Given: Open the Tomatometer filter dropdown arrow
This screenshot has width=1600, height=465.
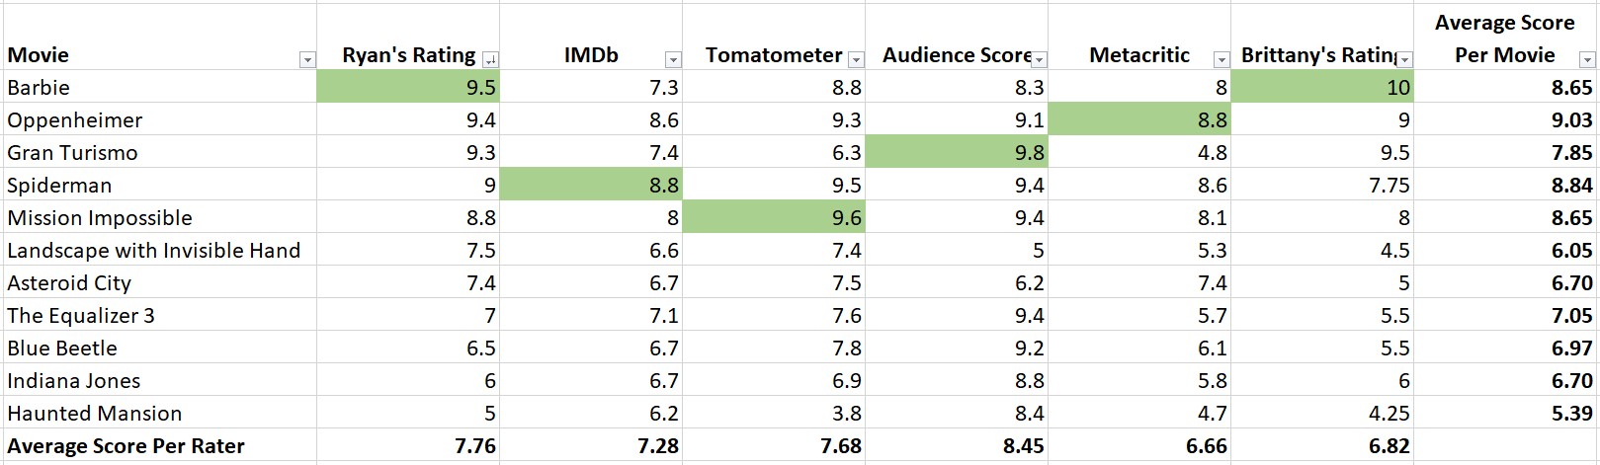Looking at the screenshot, I should point(856,60).
